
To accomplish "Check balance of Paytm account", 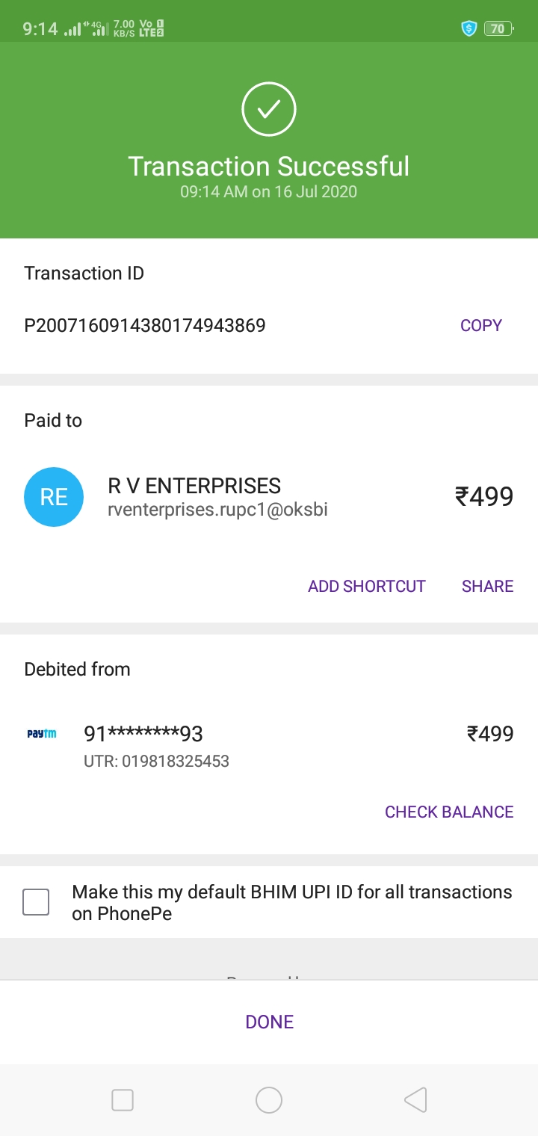I will pyautogui.click(x=448, y=812).
